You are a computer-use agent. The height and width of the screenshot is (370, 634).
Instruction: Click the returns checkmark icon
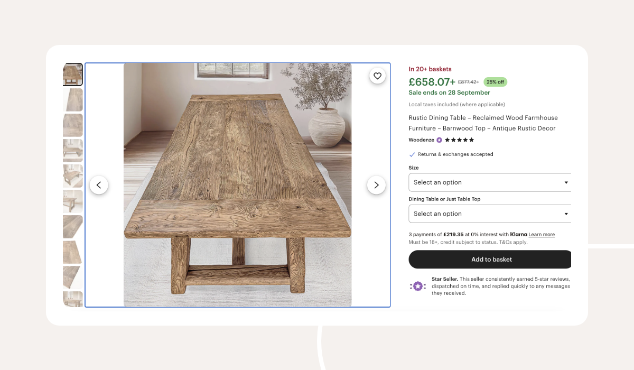pyautogui.click(x=412, y=154)
